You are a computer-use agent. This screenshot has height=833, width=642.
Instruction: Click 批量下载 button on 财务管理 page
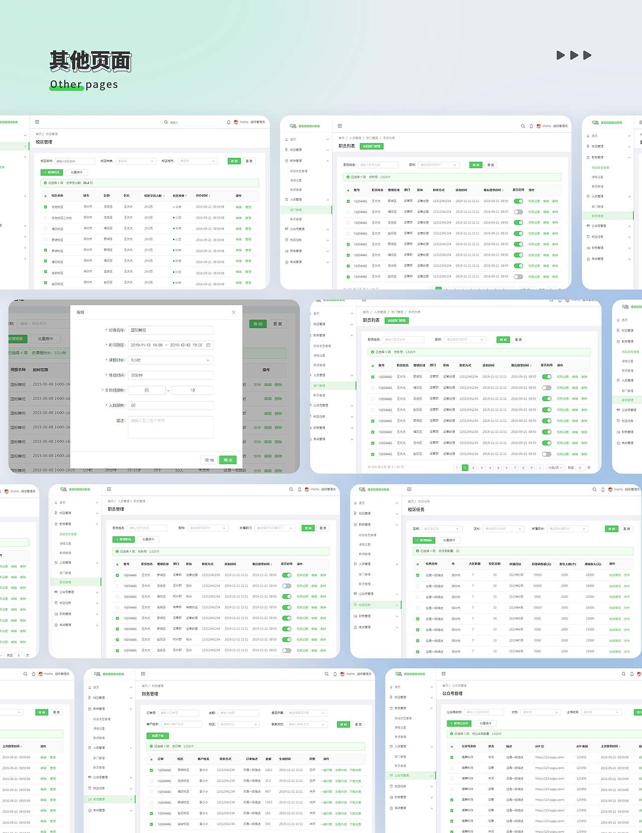[157, 736]
